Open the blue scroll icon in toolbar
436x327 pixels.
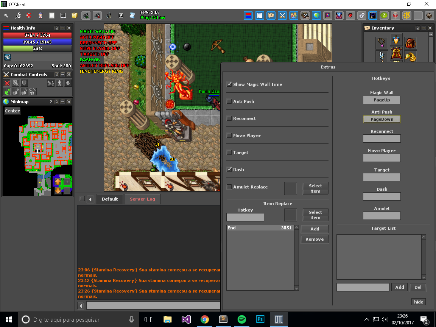[x=132, y=16]
